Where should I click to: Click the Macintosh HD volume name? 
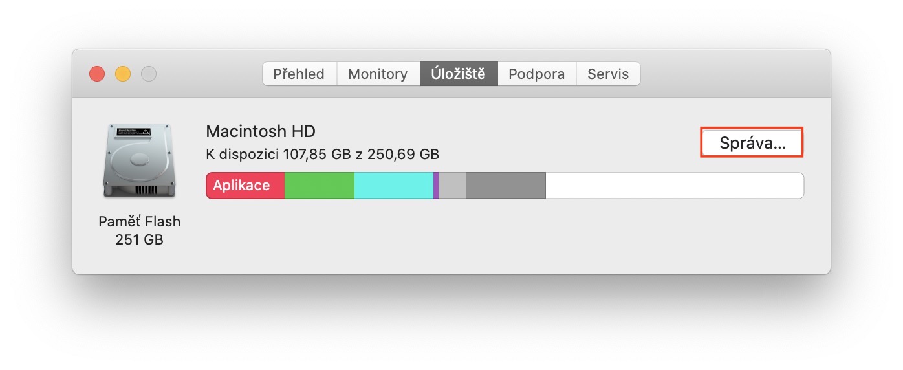pyautogui.click(x=260, y=132)
